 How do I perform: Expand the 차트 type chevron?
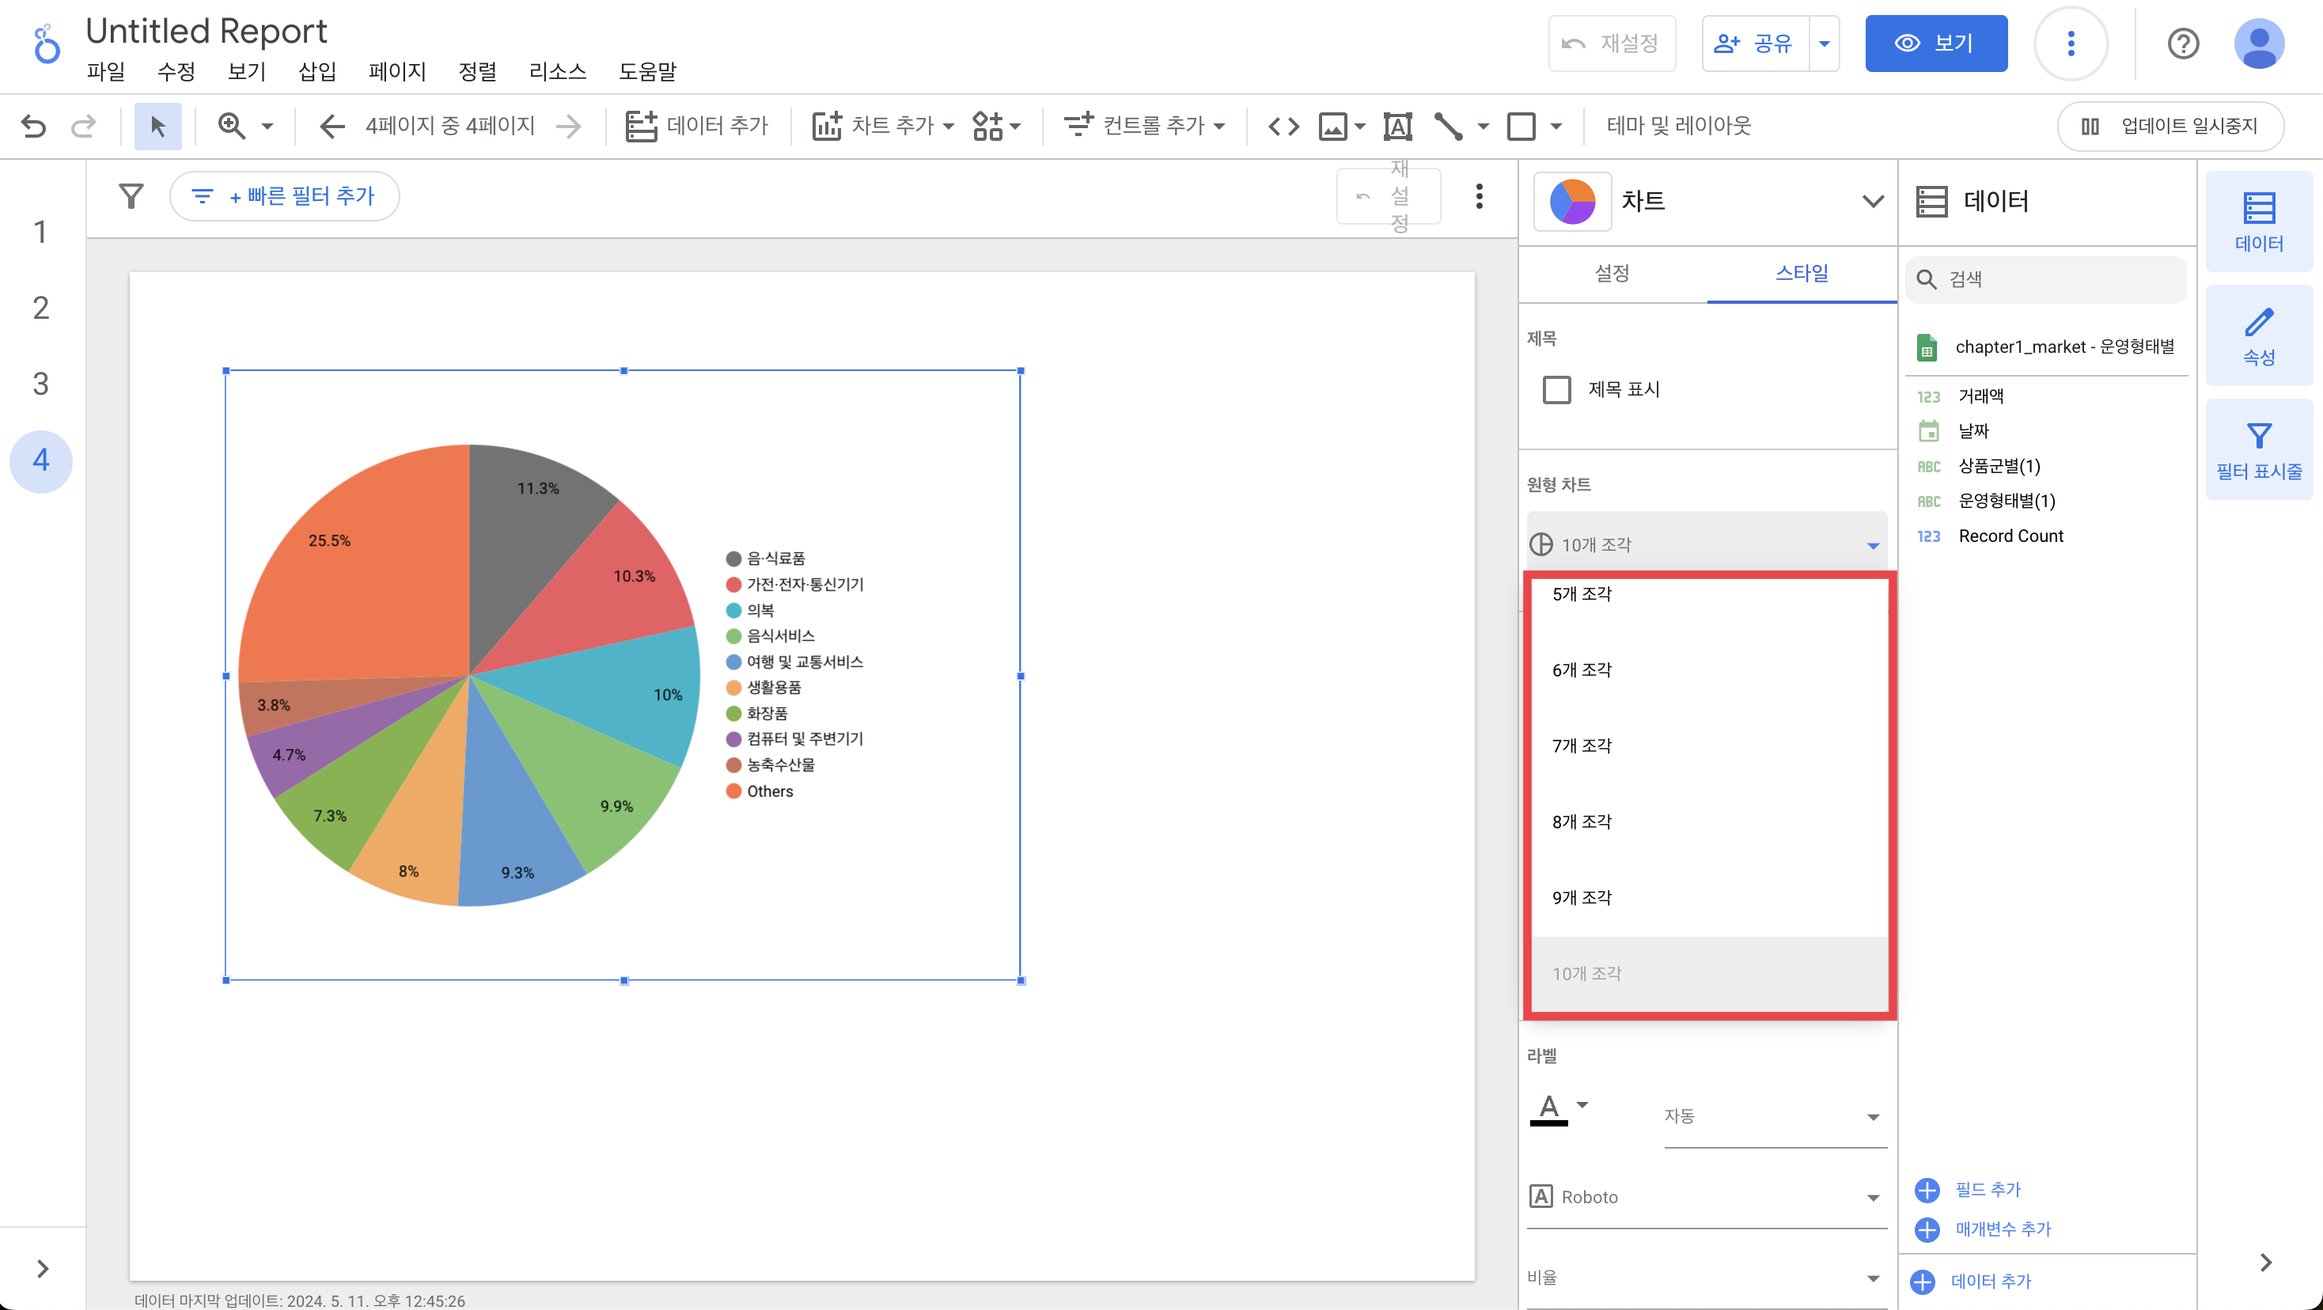coord(1872,200)
